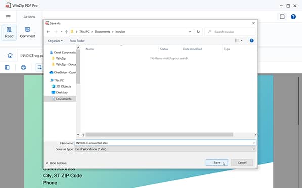
Task: Open the recent locations dropdown arrow
Action: point(61,32)
